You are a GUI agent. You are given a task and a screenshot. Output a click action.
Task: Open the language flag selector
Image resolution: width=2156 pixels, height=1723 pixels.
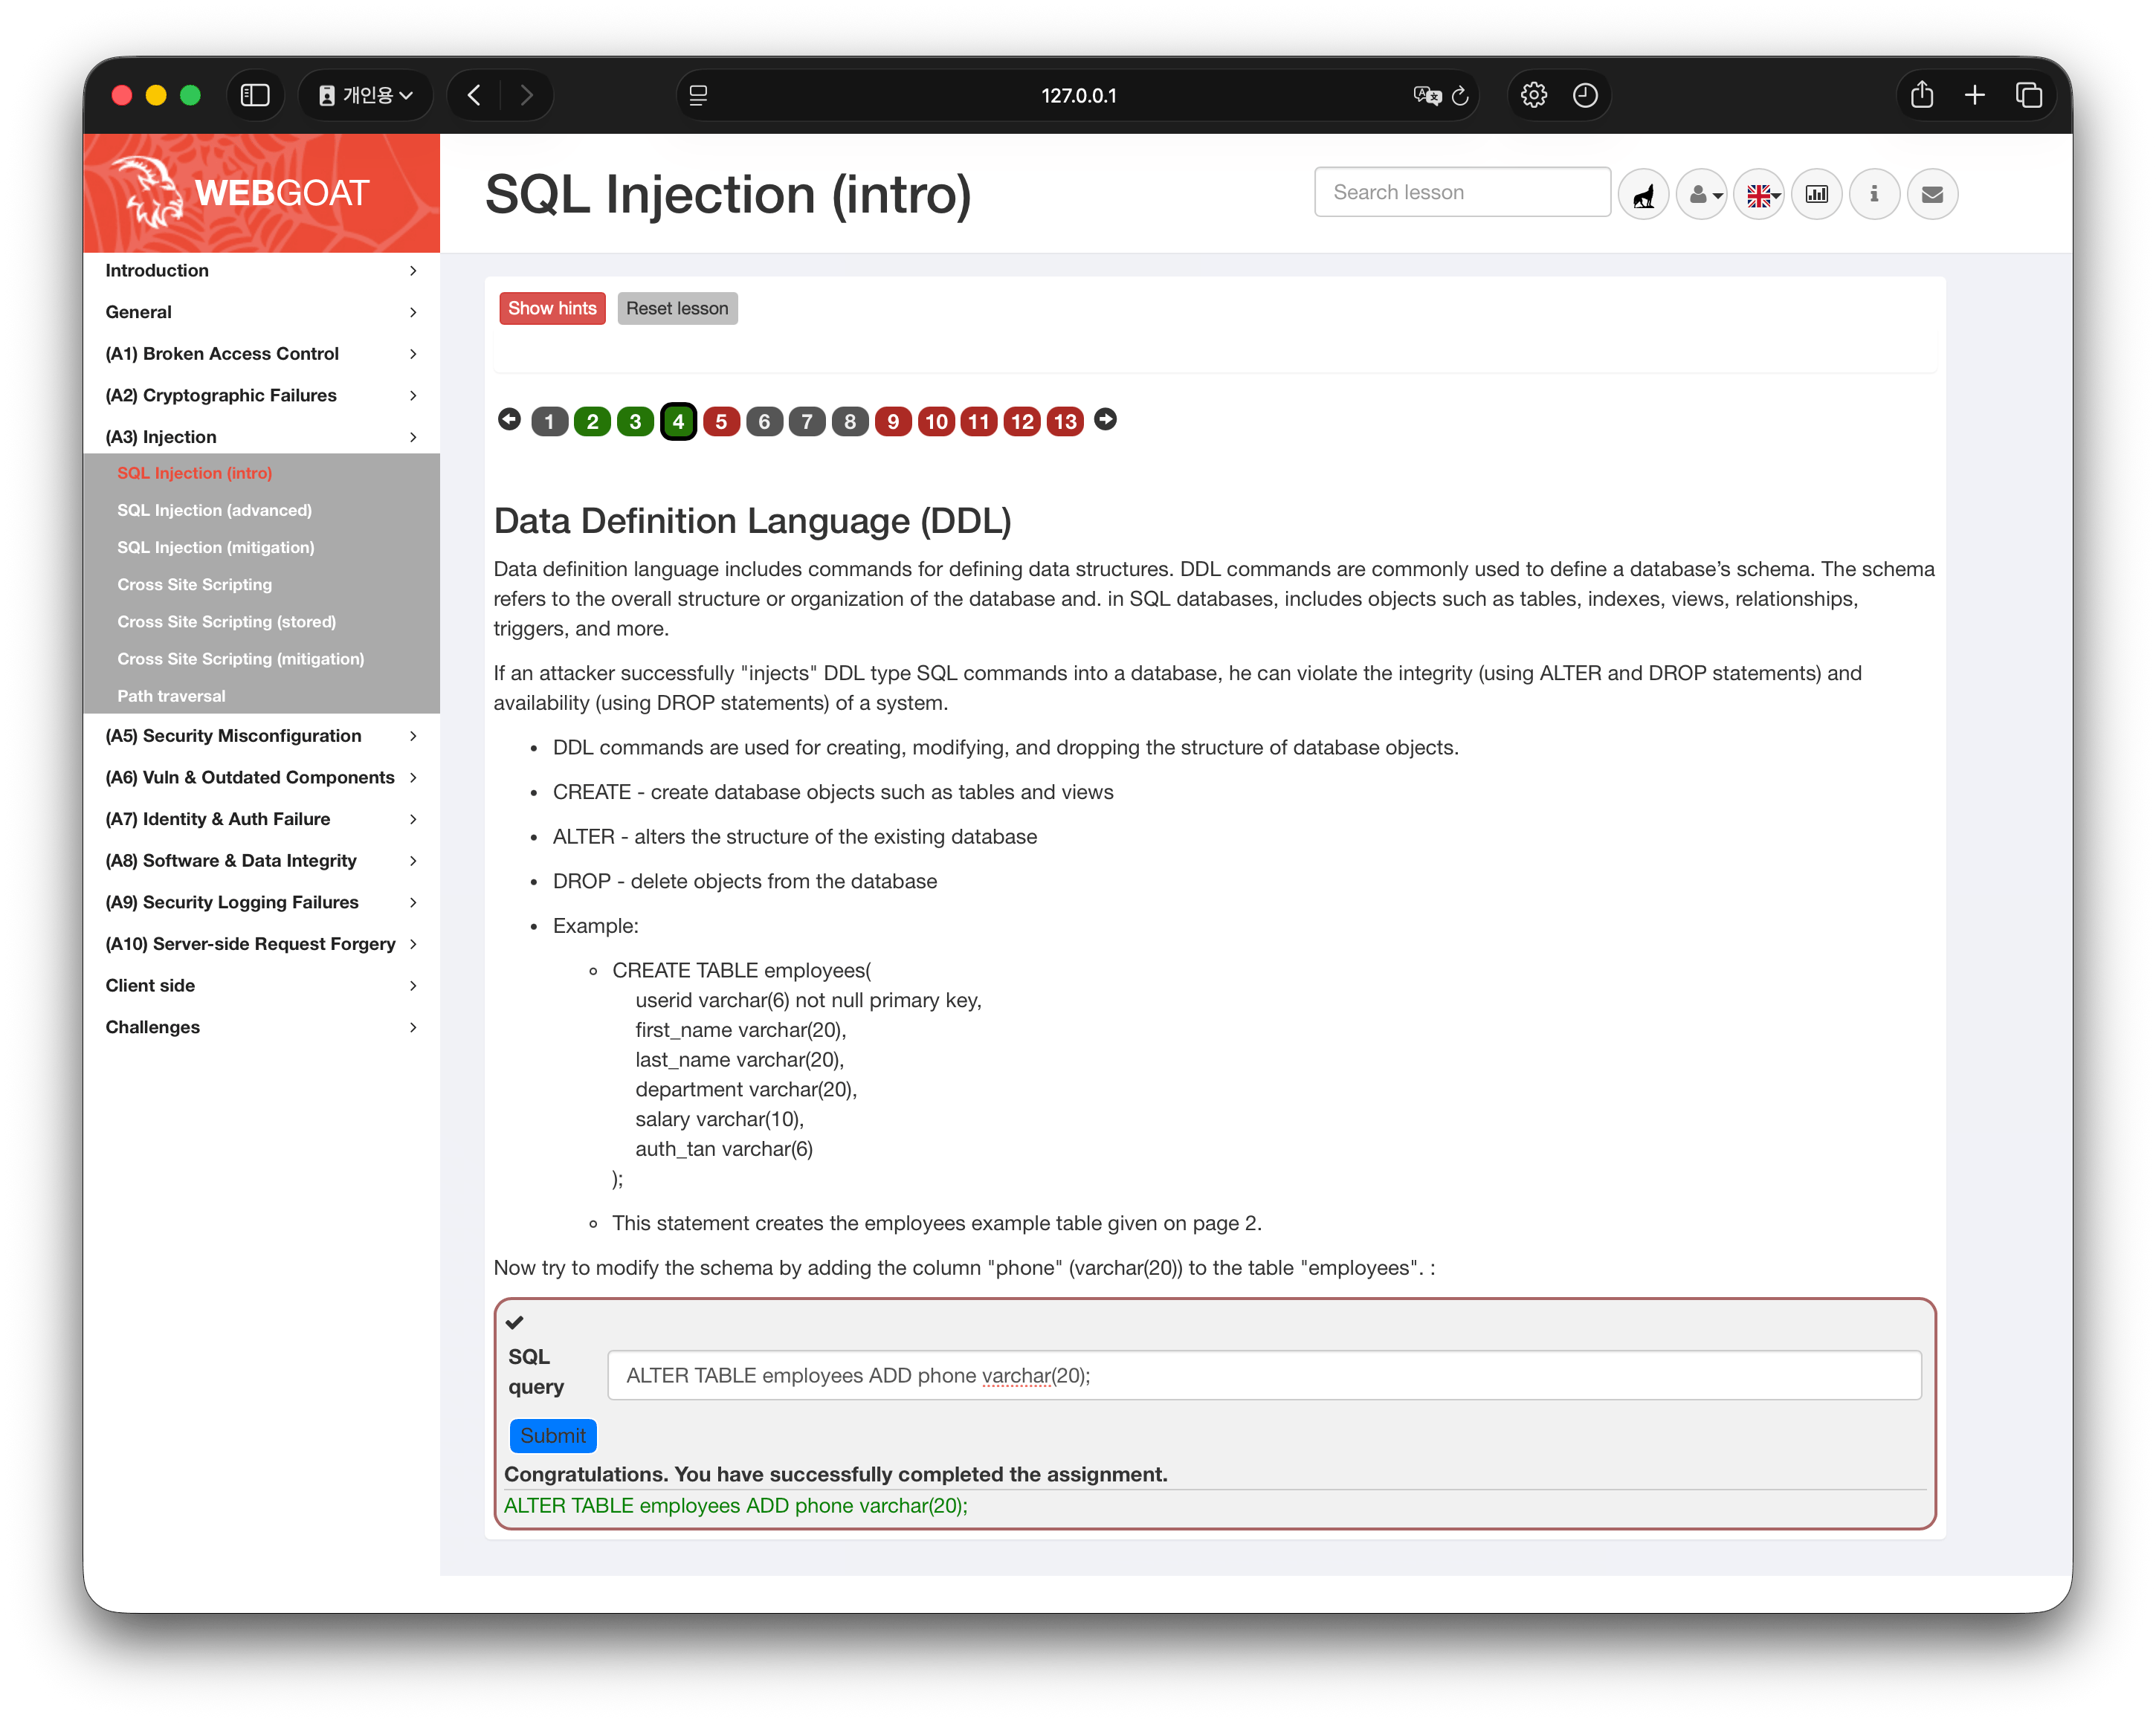1760,194
